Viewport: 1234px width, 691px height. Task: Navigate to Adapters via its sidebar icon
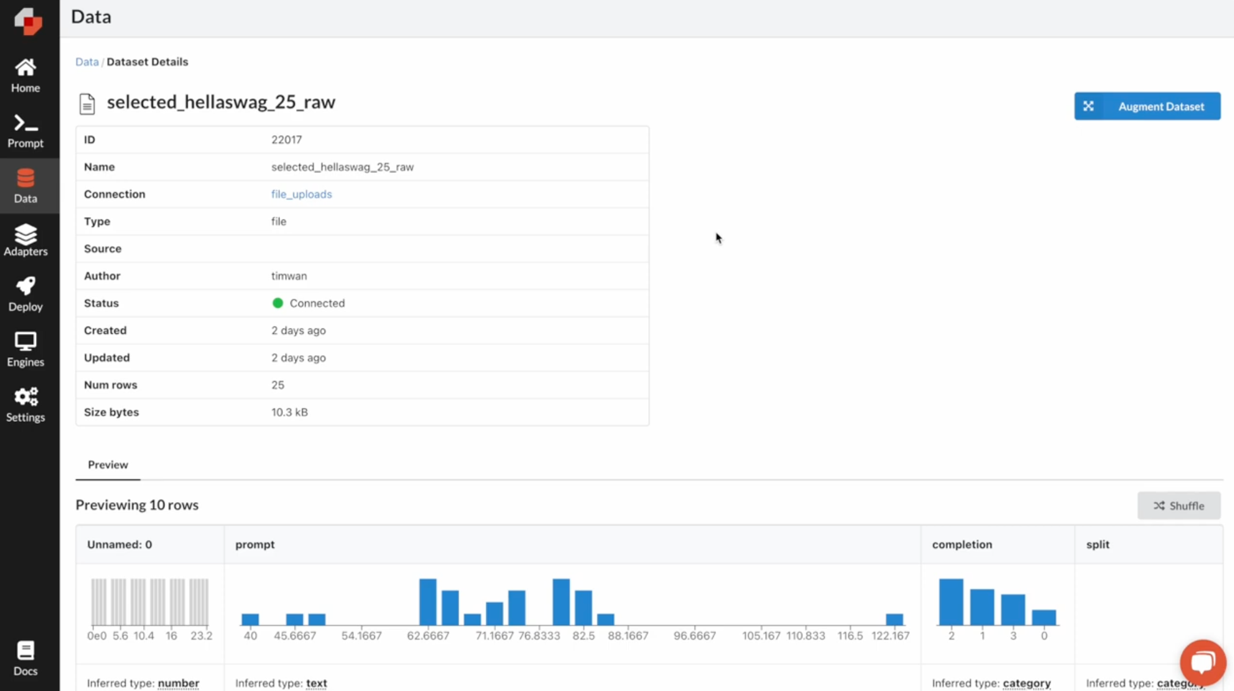pos(25,240)
